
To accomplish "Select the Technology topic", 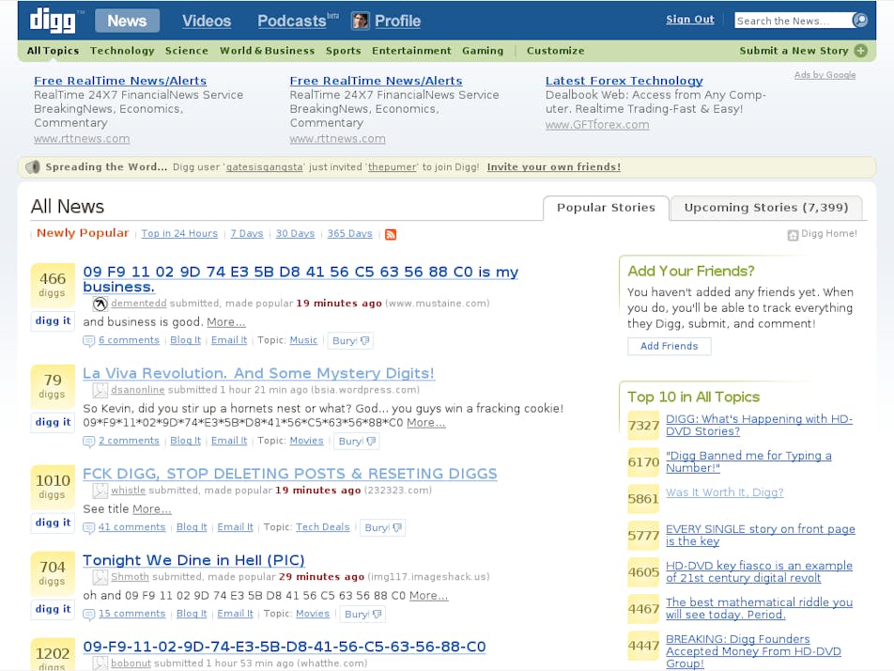I will pyautogui.click(x=122, y=51).
